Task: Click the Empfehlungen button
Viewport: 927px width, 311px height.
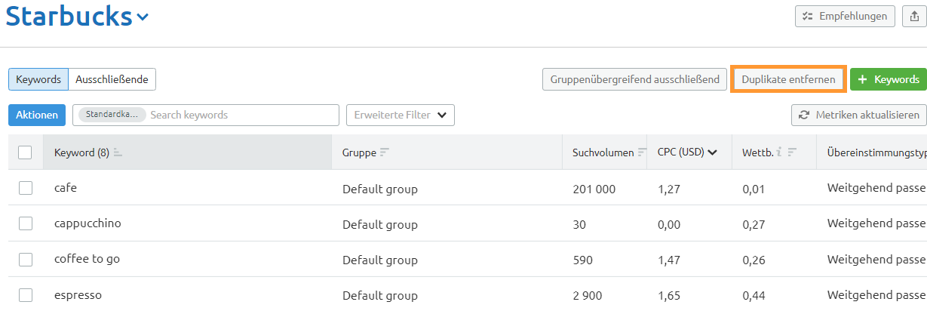Action: click(846, 16)
